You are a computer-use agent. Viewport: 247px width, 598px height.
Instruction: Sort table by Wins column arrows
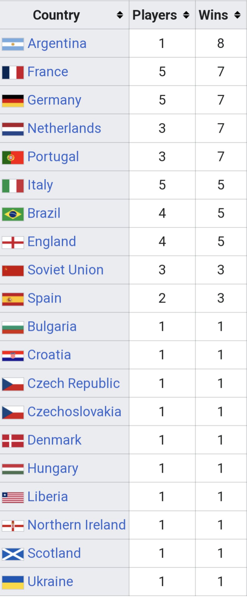coord(237,15)
